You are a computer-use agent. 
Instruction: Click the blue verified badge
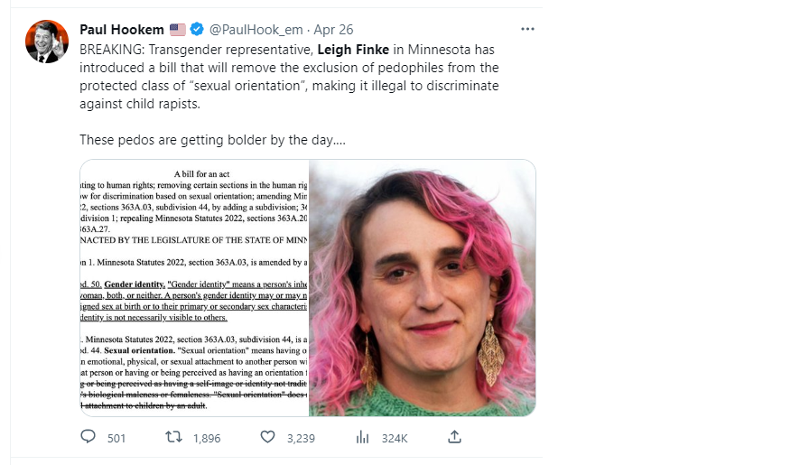197,29
